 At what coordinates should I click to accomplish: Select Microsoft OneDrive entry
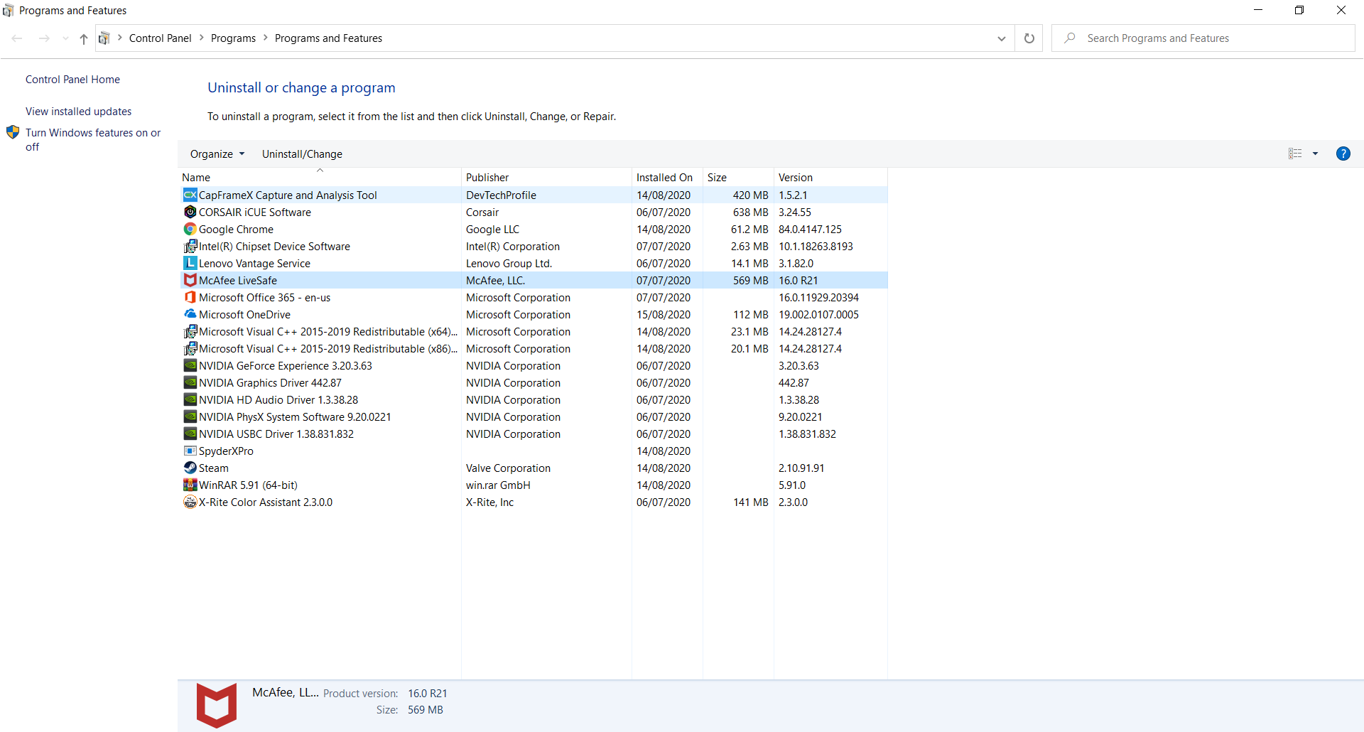click(244, 315)
